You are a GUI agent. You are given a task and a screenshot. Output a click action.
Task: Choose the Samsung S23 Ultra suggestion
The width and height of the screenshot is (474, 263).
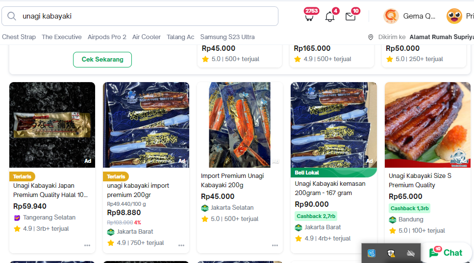227,37
